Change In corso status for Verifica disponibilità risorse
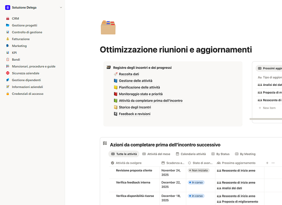The image size is (282, 205). (196, 196)
